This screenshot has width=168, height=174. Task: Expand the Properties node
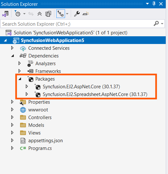[12, 102]
